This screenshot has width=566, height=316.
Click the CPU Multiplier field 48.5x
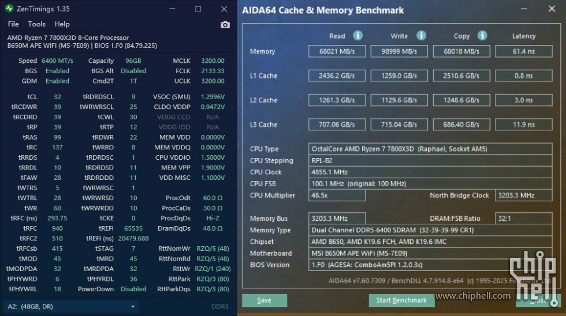tap(337, 195)
